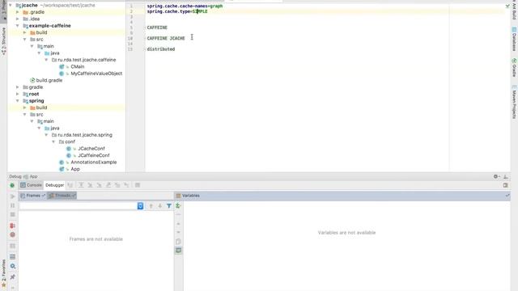Open the Database tool window
Viewport: 518px width, 291px height.
tap(515, 39)
